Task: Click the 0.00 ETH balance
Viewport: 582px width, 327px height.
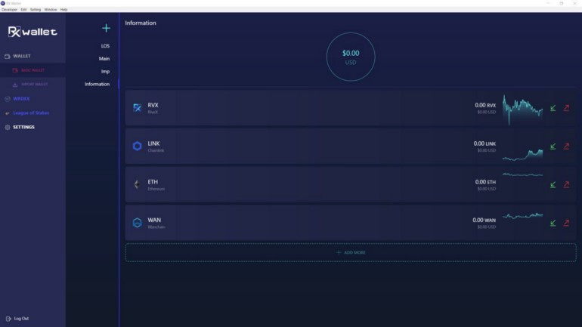Action: click(485, 182)
